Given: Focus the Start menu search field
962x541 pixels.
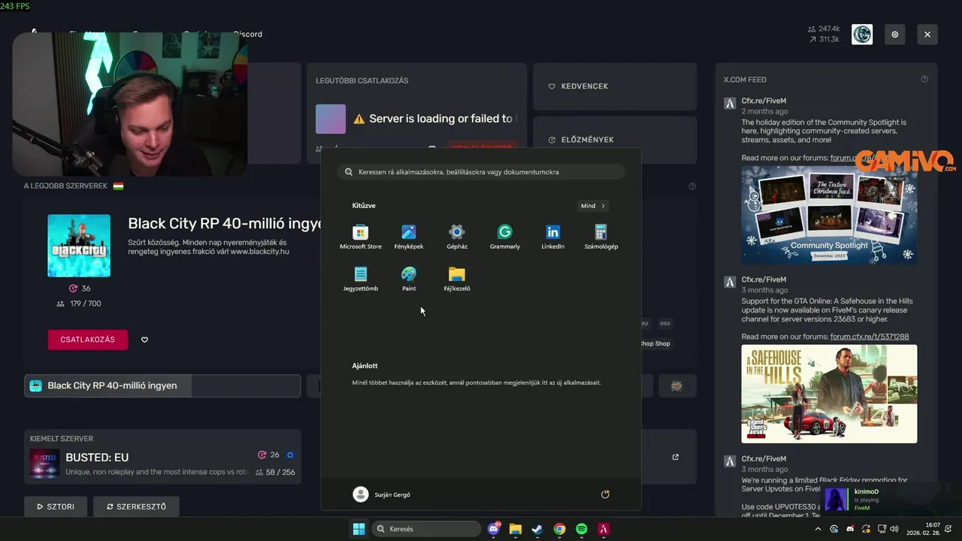Looking at the screenshot, I should (x=481, y=172).
